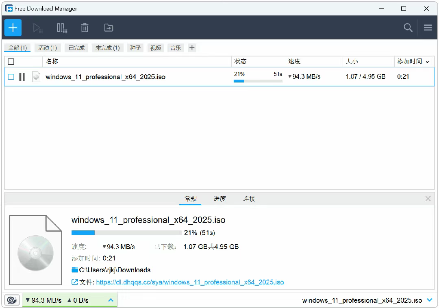Image resolution: width=439 pixels, height=308 pixels.
Task: Click the large disc file thumbnail
Action: 35,250
